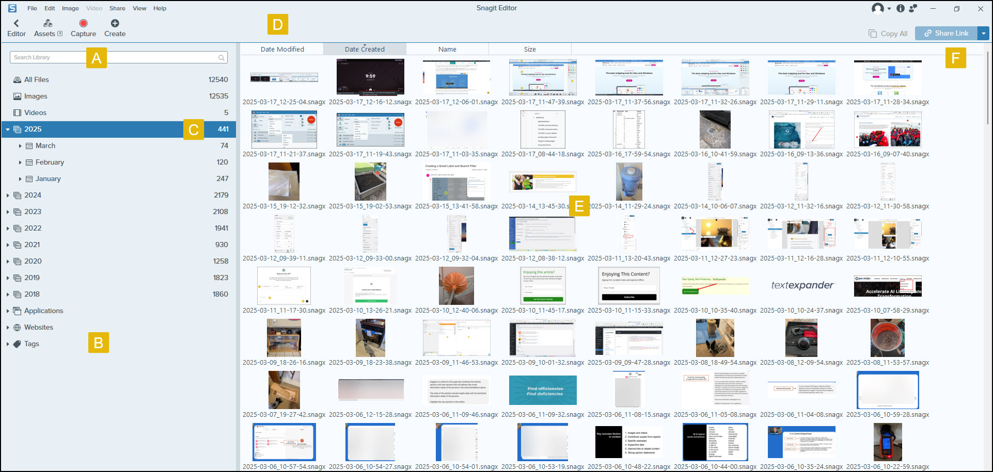Select the textexpander logo thumbnail
This screenshot has width=993, height=472.
pyautogui.click(x=801, y=285)
